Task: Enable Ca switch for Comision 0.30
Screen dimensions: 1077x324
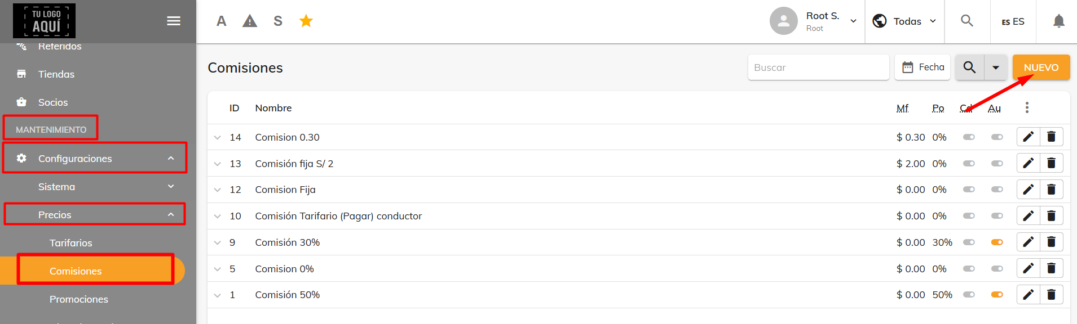Action: tap(969, 137)
